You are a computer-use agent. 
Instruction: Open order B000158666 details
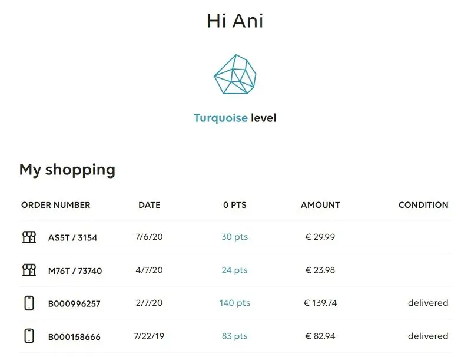[74, 337]
